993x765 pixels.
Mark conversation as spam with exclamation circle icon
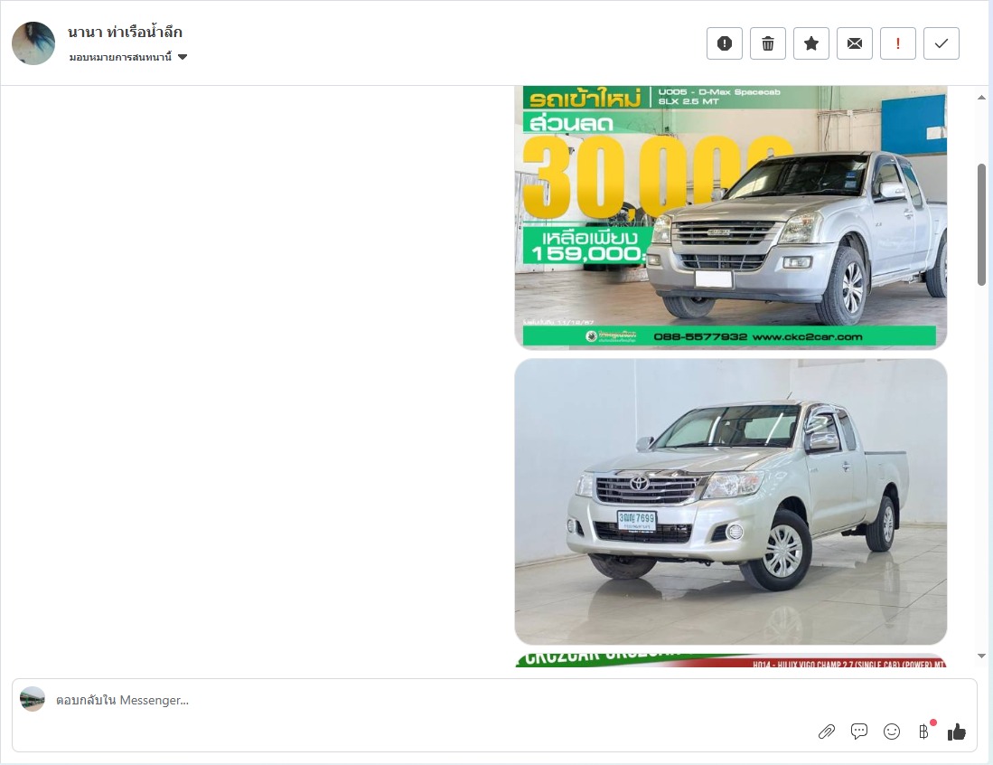(x=724, y=43)
